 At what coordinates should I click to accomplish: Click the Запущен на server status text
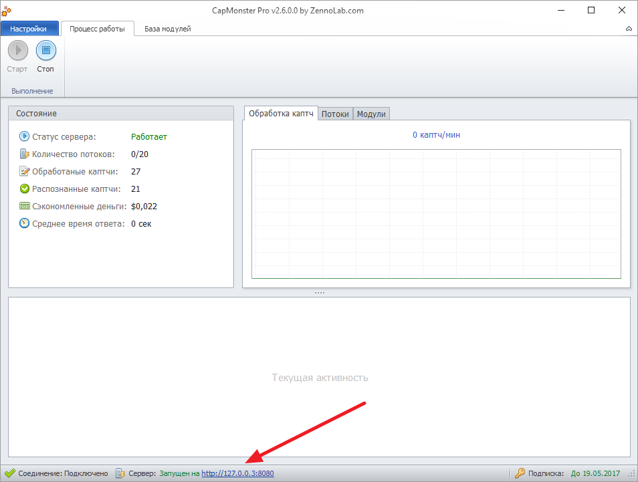point(179,473)
